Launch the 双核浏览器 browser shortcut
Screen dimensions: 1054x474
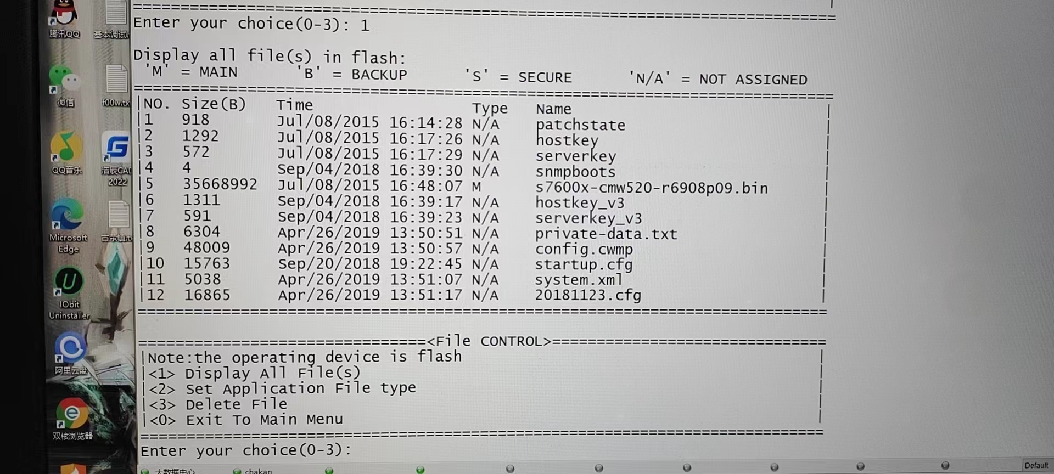click(x=71, y=414)
